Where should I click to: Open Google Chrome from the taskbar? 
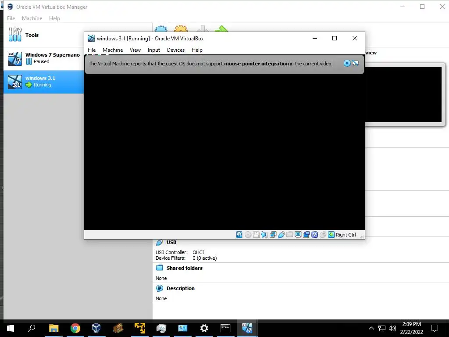(x=75, y=328)
